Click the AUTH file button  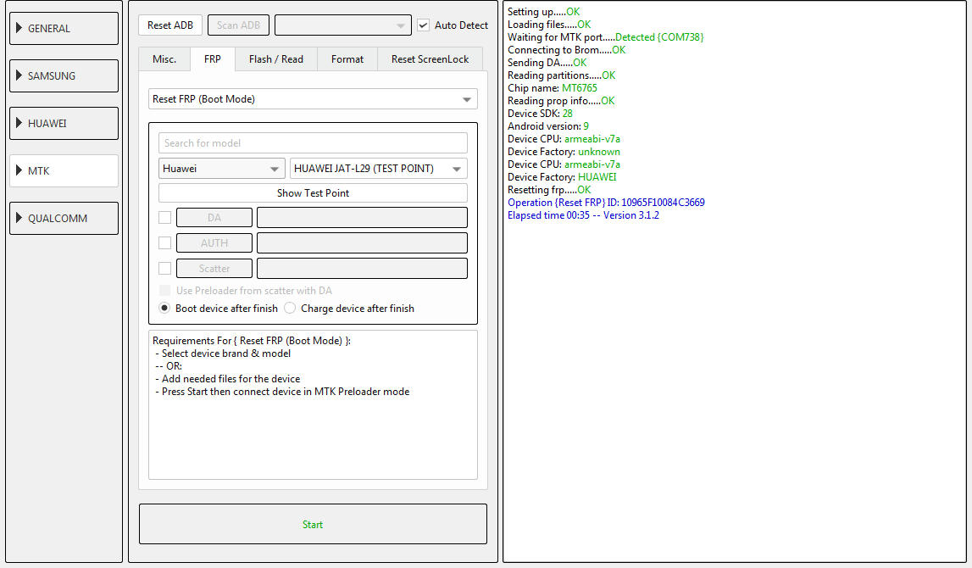[x=214, y=243]
